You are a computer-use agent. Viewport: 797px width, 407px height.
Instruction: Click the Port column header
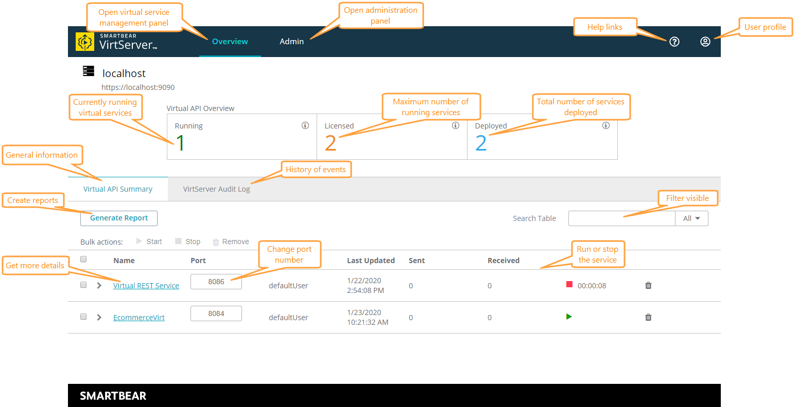point(198,261)
